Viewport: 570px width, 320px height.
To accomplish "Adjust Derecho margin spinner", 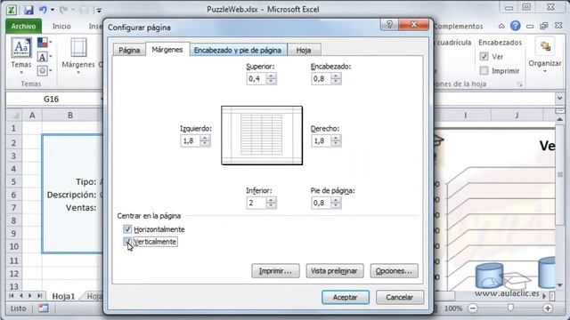I will pos(337,140).
